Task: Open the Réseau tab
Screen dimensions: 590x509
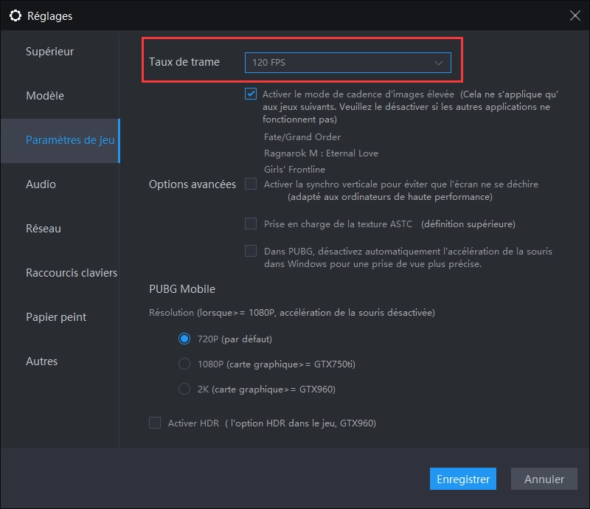Action: (44, 229)
